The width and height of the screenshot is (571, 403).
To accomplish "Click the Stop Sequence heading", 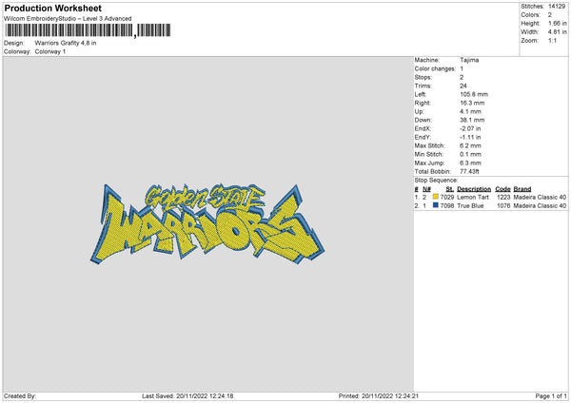I will click(x=437, y=180).
